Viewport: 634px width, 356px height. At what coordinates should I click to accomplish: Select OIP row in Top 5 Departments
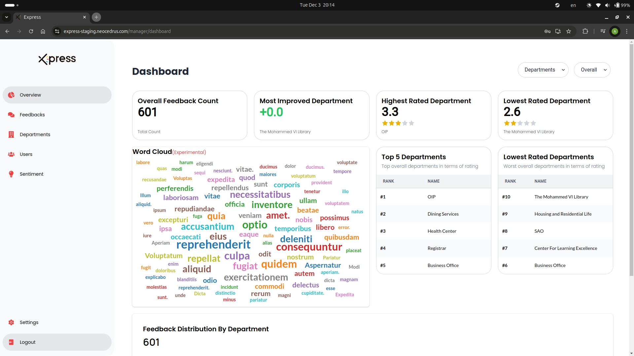pos(434,197)
